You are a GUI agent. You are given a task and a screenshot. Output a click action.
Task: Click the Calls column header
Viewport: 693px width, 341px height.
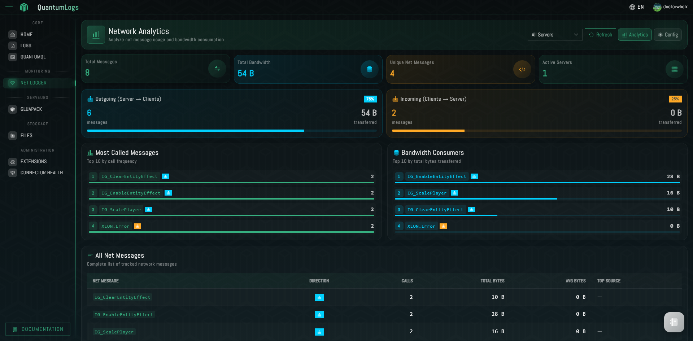coord(407,281)
